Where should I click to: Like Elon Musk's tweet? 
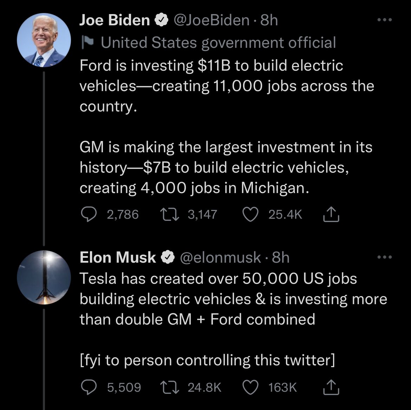tap(251, 387)
